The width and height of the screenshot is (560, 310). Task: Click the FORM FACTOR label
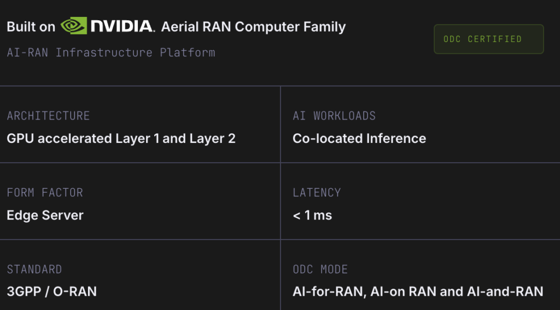[45, 193]
